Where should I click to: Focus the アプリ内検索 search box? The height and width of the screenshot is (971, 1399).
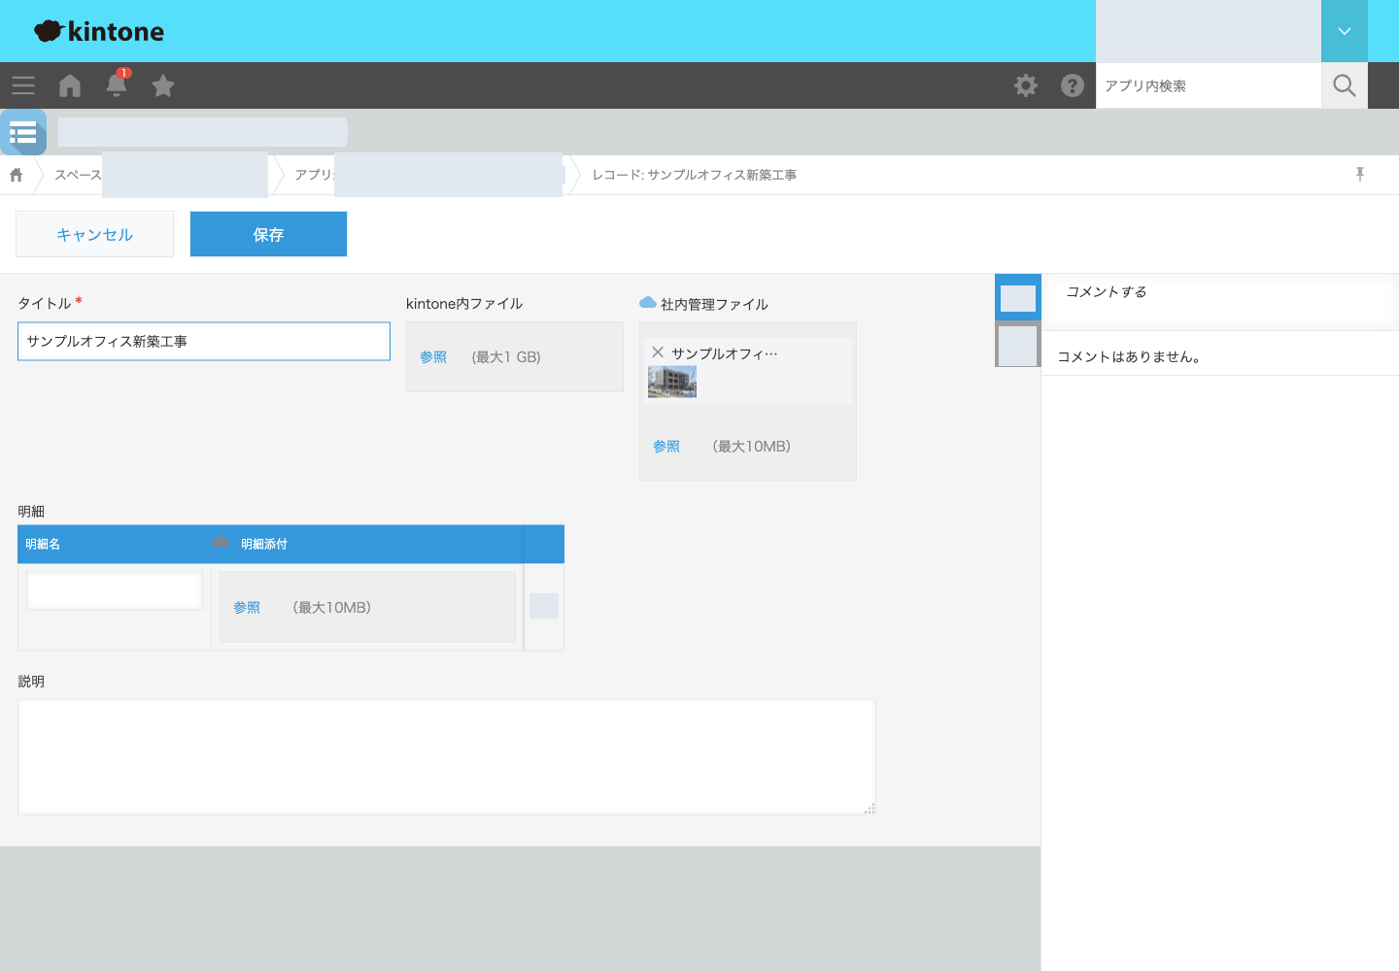[1209, 85]
